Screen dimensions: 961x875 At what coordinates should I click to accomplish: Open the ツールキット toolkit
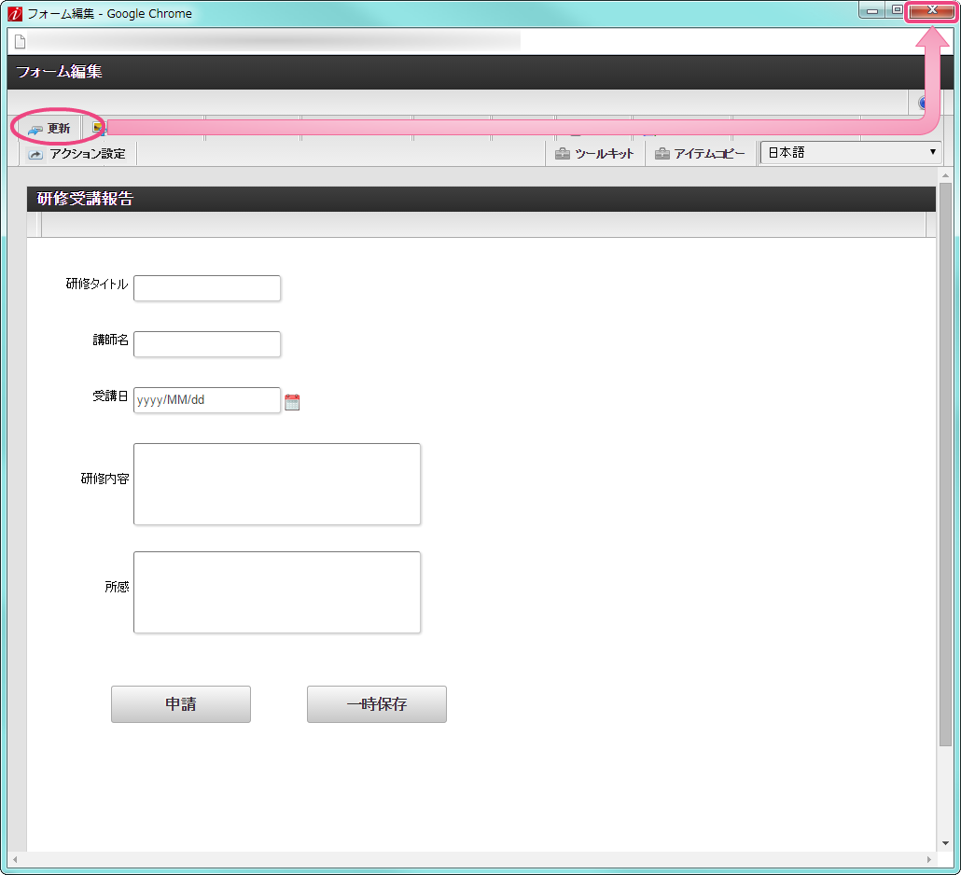click(x=594, y=154)
